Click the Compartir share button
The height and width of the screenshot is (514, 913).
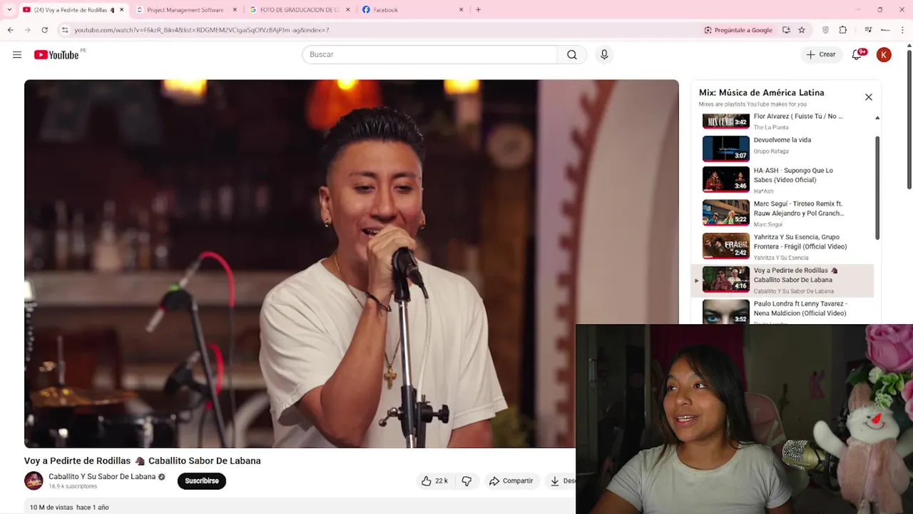coord(511,481)
